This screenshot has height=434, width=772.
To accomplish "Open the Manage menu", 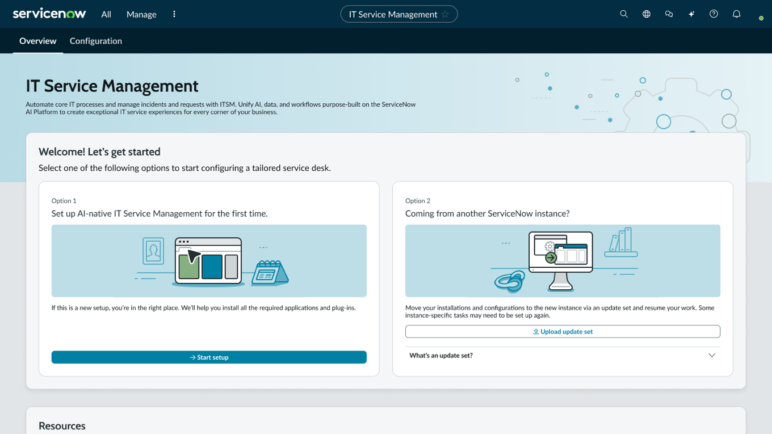I will pyautogui.click(x=141, y=14).
